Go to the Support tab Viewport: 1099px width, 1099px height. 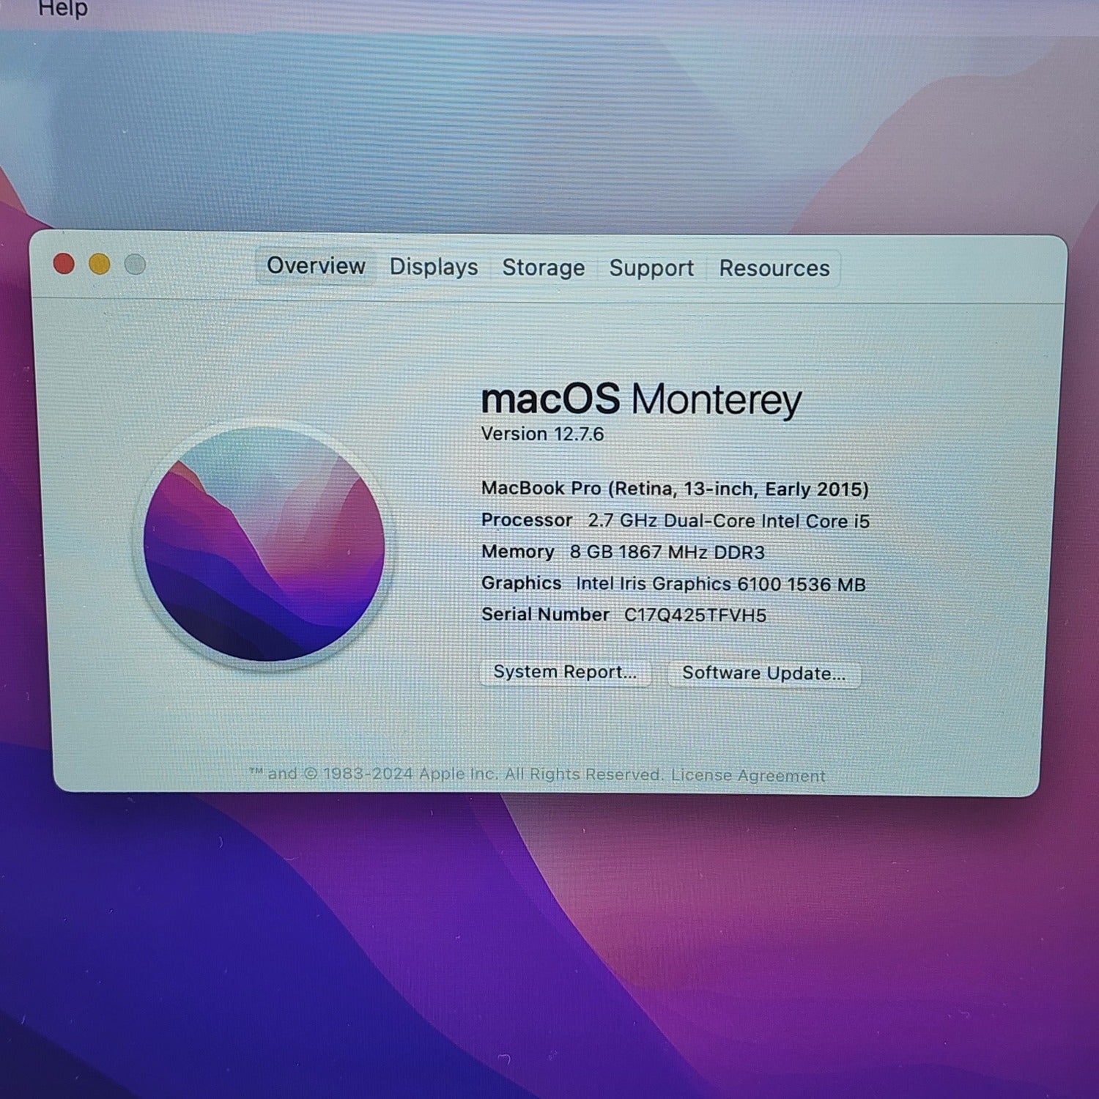[651, 269]
